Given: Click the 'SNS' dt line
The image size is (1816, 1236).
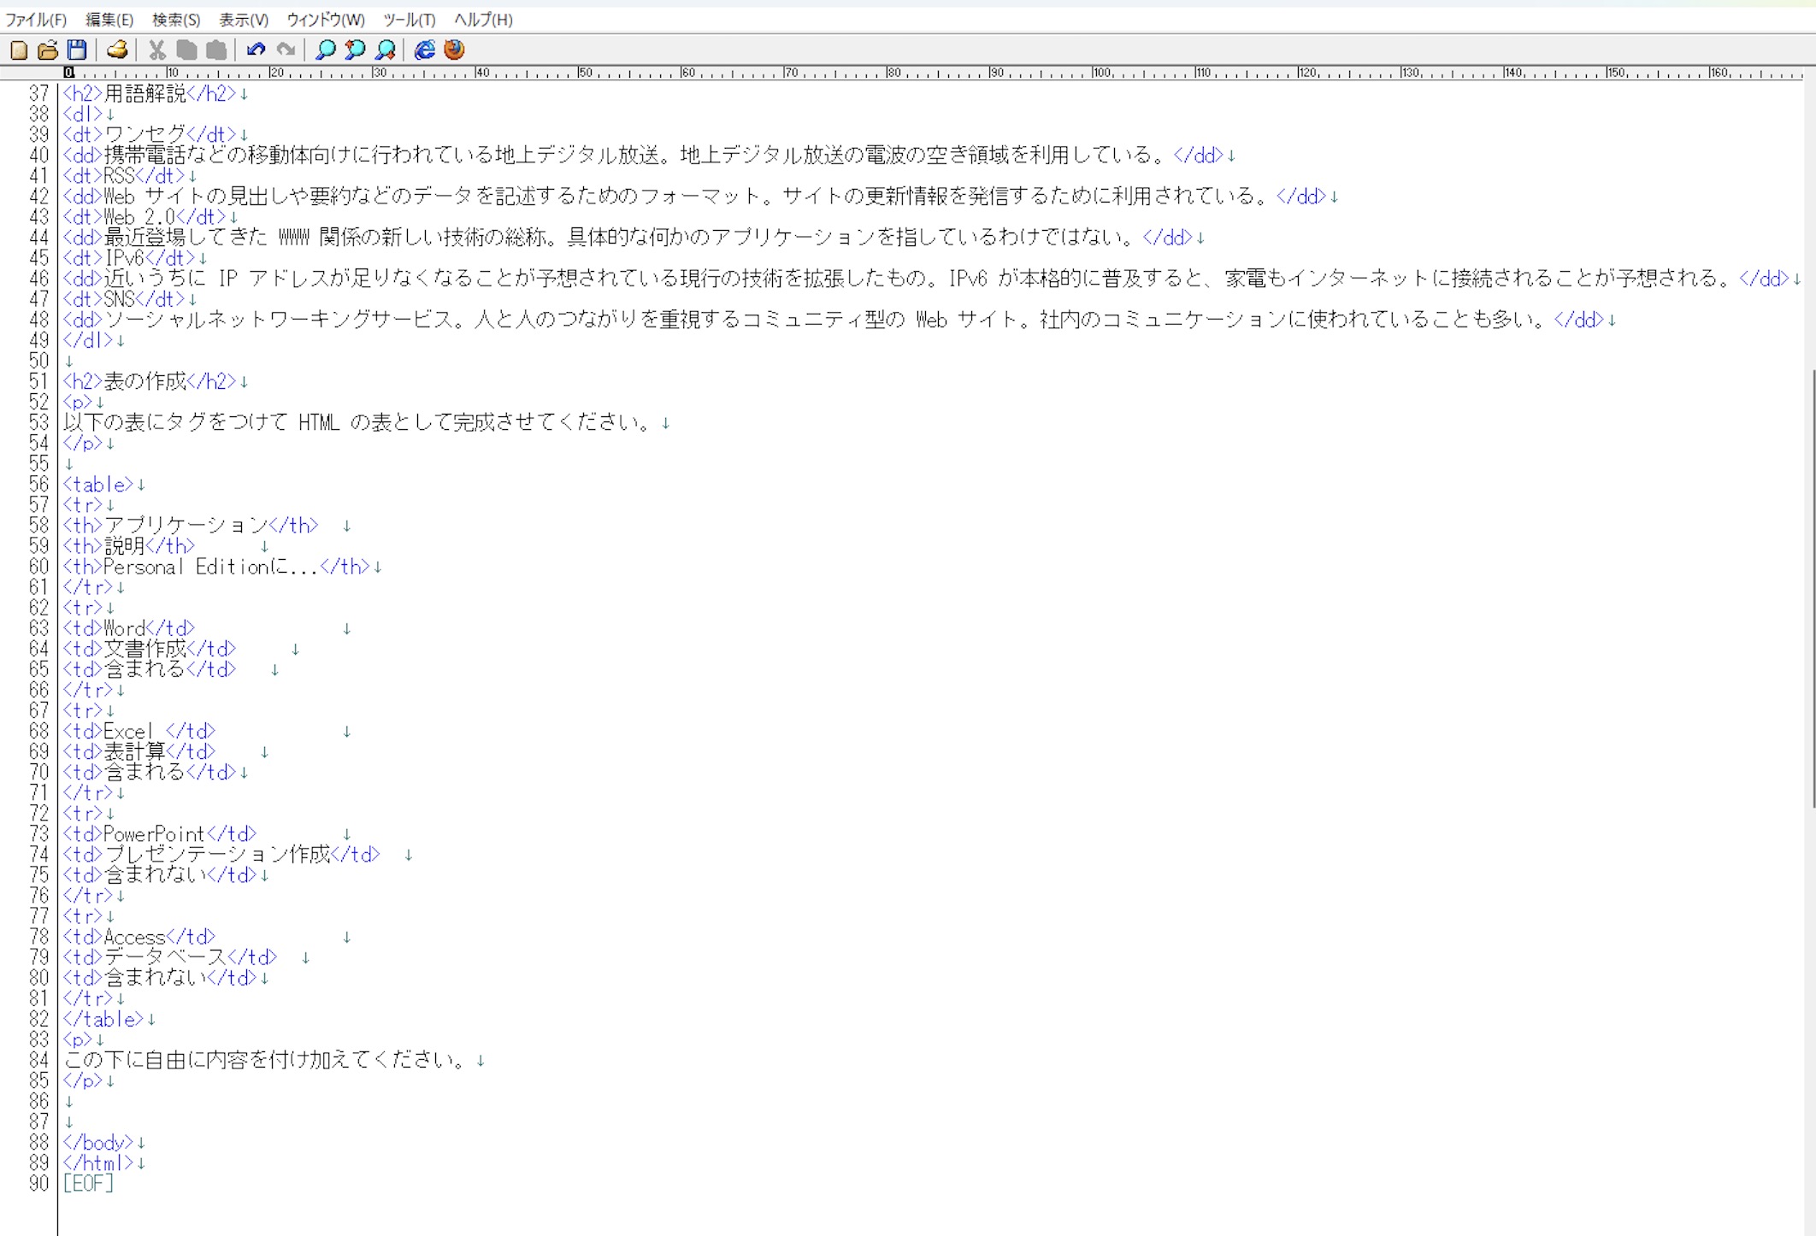Looking at the screenshot, I should point(130,299).
